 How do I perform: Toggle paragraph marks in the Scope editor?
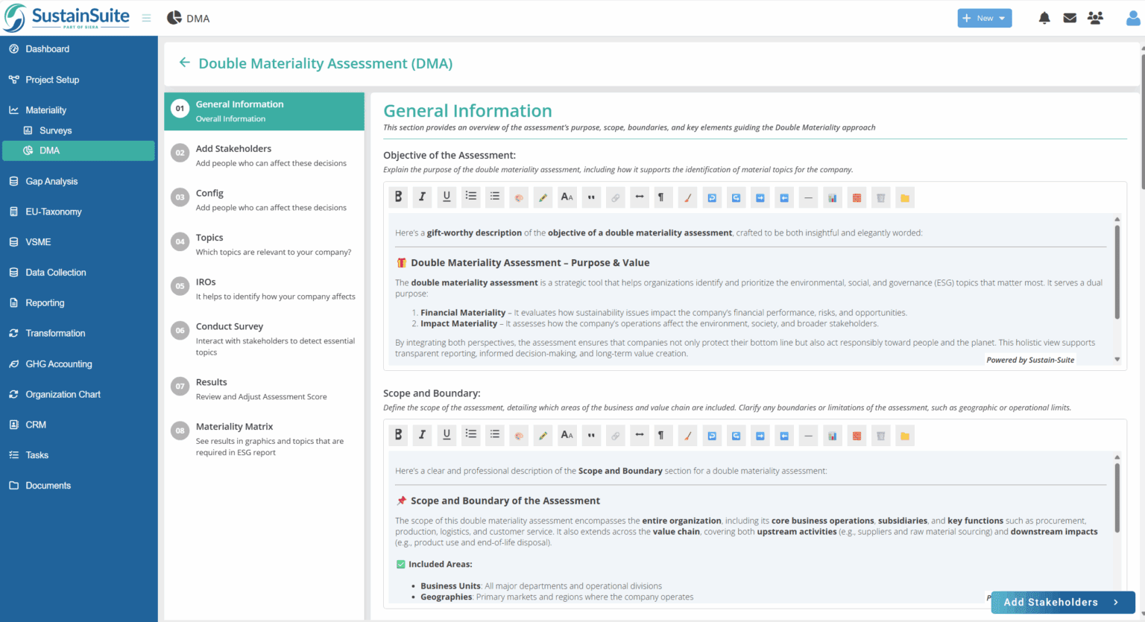(x=662, y=434)
